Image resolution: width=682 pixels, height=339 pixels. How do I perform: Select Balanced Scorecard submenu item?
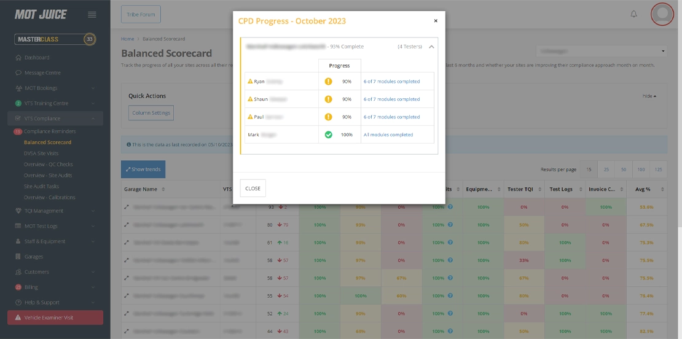coord(47,142)
